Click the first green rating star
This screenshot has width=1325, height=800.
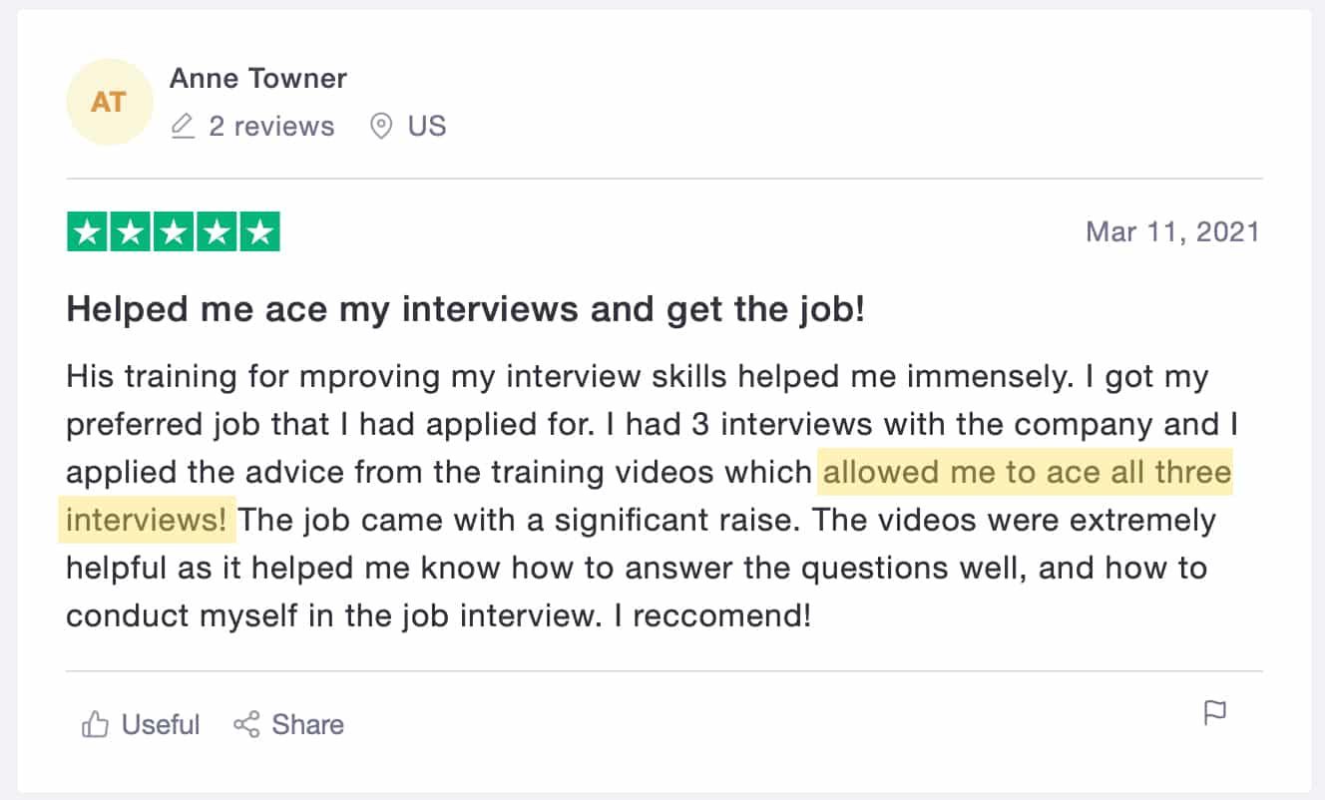pyautogui.click(x=88, y=232)
